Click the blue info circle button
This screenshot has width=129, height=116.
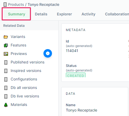coord(48,53)
